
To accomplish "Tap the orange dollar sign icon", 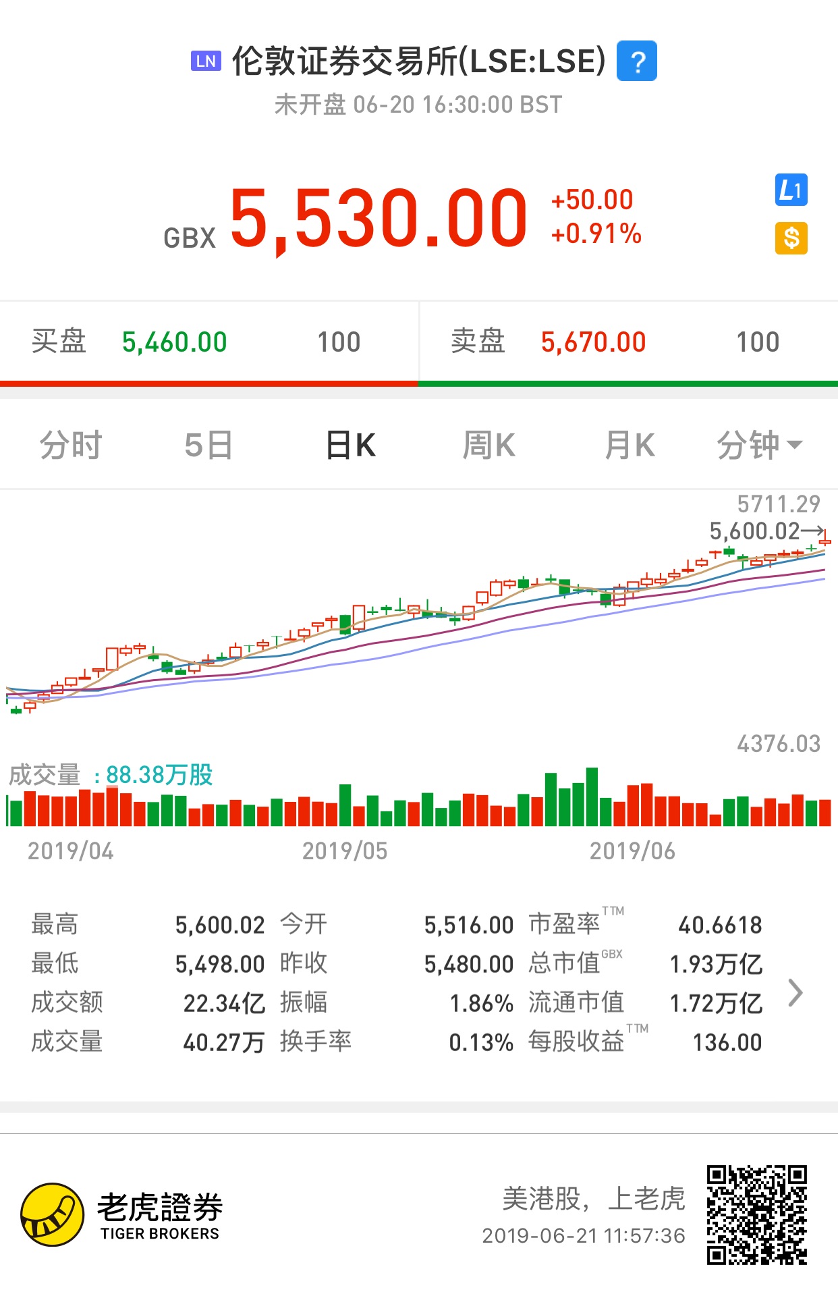I will click(791, 238).
